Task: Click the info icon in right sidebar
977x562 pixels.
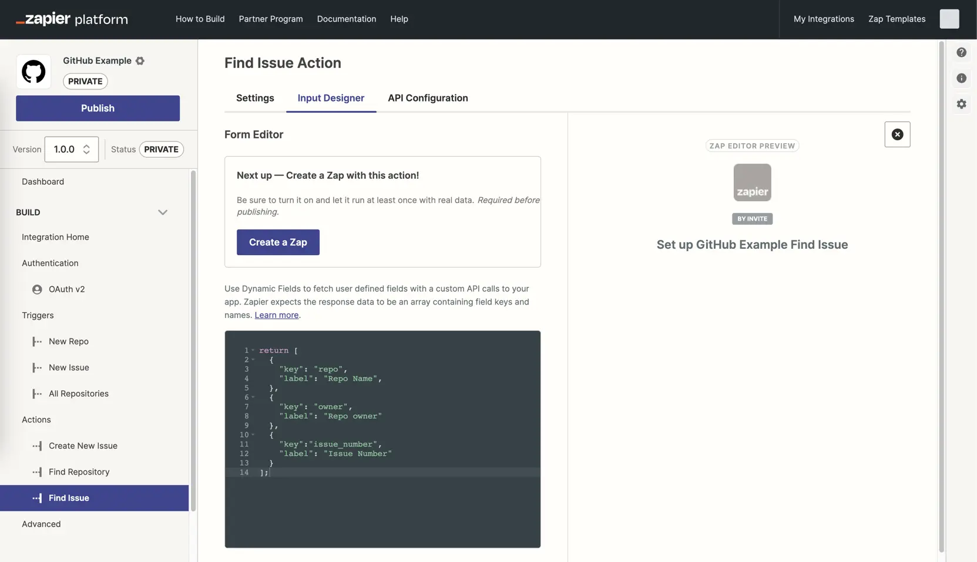Action: coord(961,78)
